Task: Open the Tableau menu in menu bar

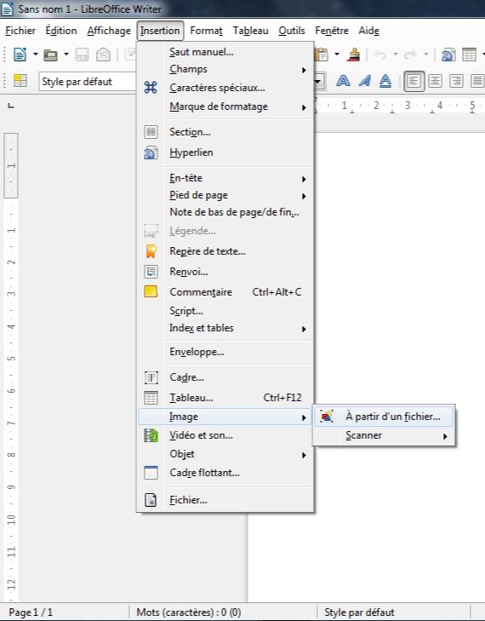Action: coord(250,31)
